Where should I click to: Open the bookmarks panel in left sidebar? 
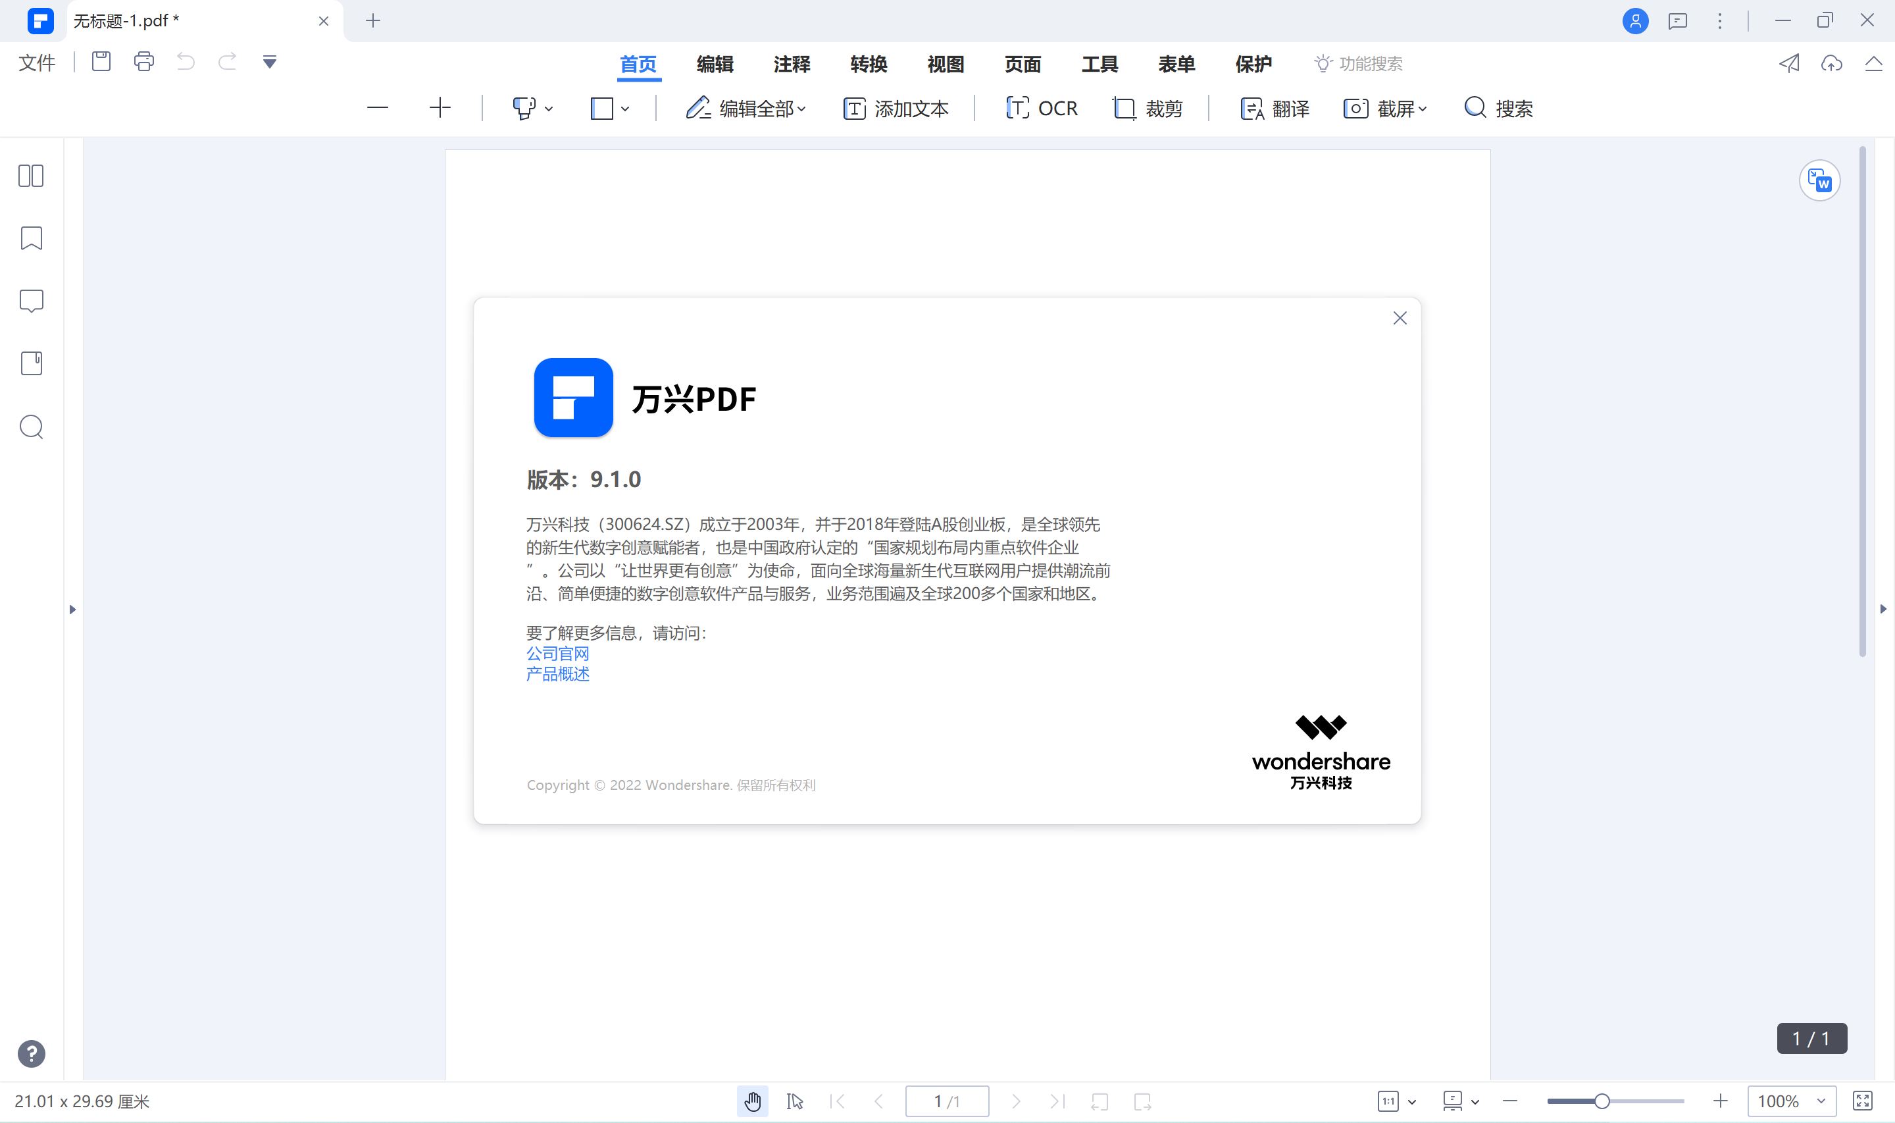(x=31, y=238)
